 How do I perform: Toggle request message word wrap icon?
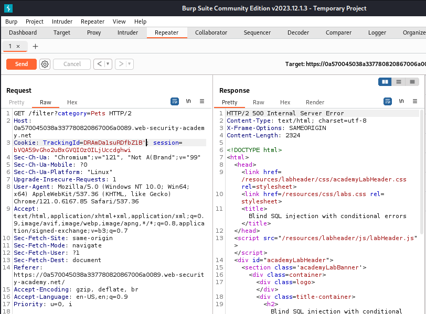(175, 101)
